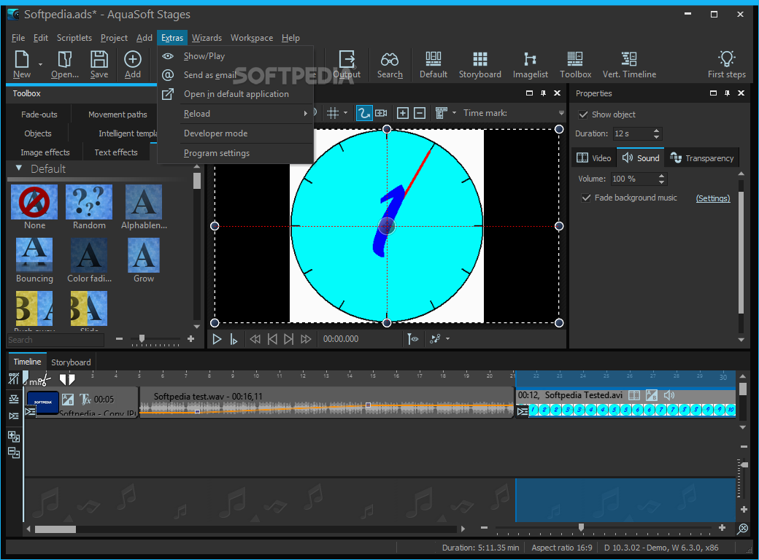759x560 pixels.
Task: Click the scissors cut tool in timeline
Action: (43, 381)
